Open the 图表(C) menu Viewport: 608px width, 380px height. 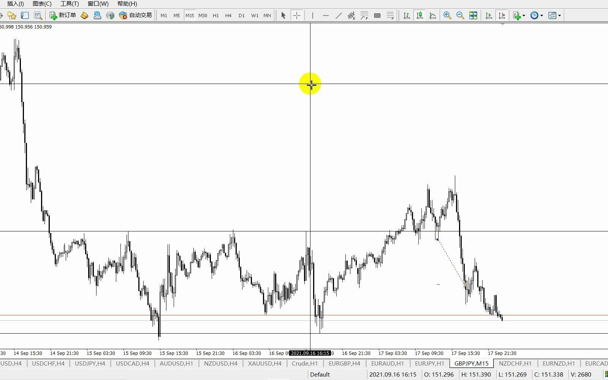42,4
